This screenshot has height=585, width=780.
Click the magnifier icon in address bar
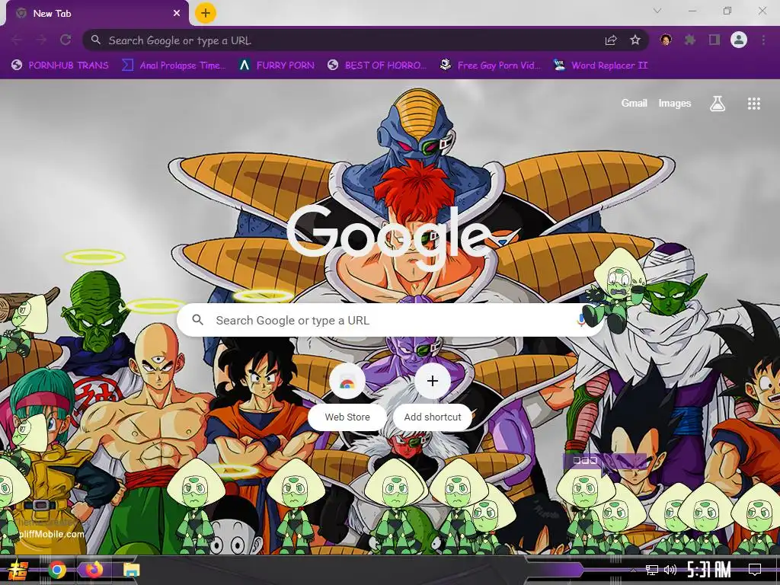coord(96,40)
